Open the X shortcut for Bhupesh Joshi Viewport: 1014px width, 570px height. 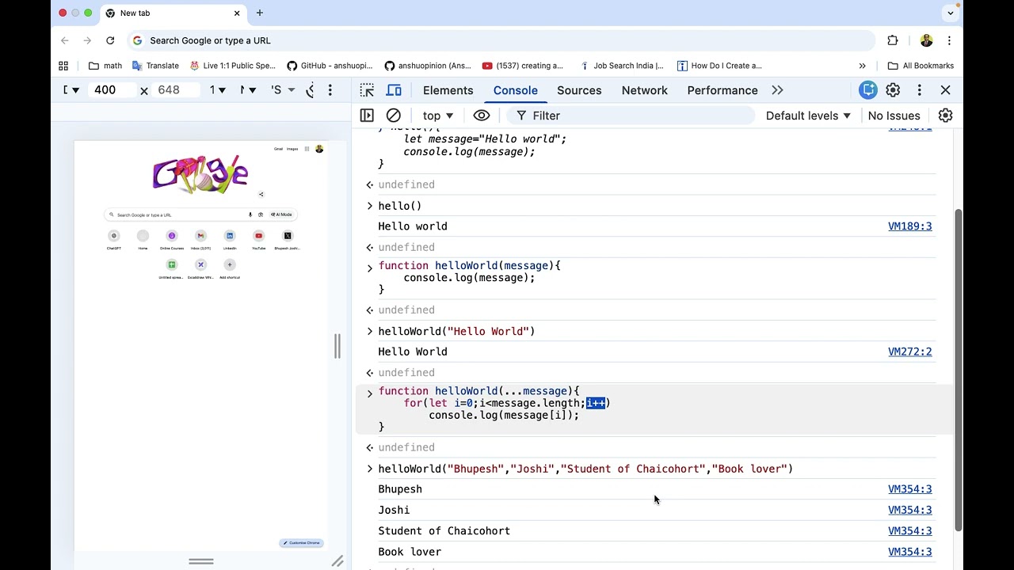[x=288, y=239]
